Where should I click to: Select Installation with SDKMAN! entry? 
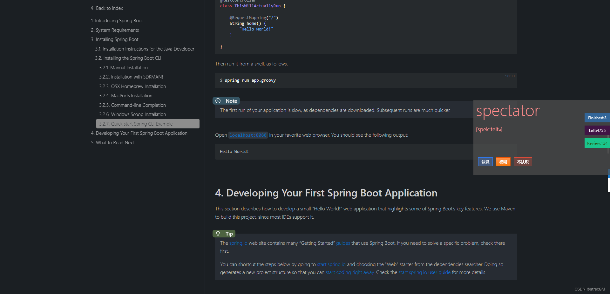tap(131, 77)
